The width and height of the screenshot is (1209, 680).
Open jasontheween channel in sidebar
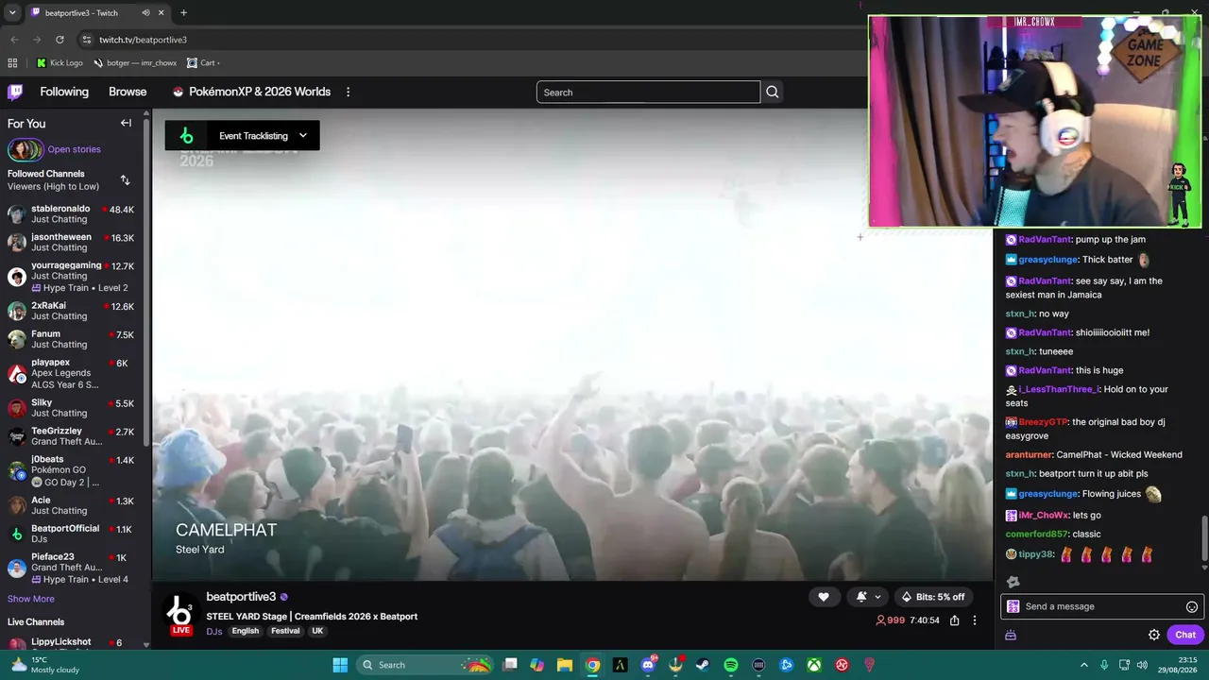71,242
